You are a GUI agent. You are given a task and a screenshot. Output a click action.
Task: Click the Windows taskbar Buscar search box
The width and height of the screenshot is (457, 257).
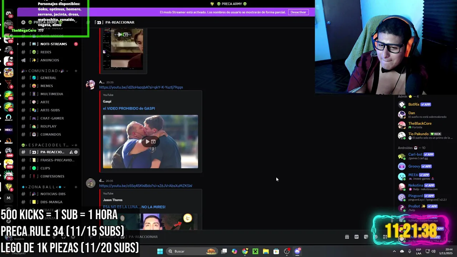(x=192, y=251)
